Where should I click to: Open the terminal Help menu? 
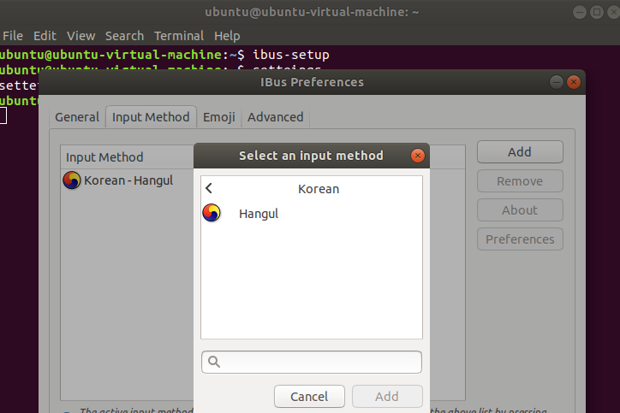tap(227, 36)
